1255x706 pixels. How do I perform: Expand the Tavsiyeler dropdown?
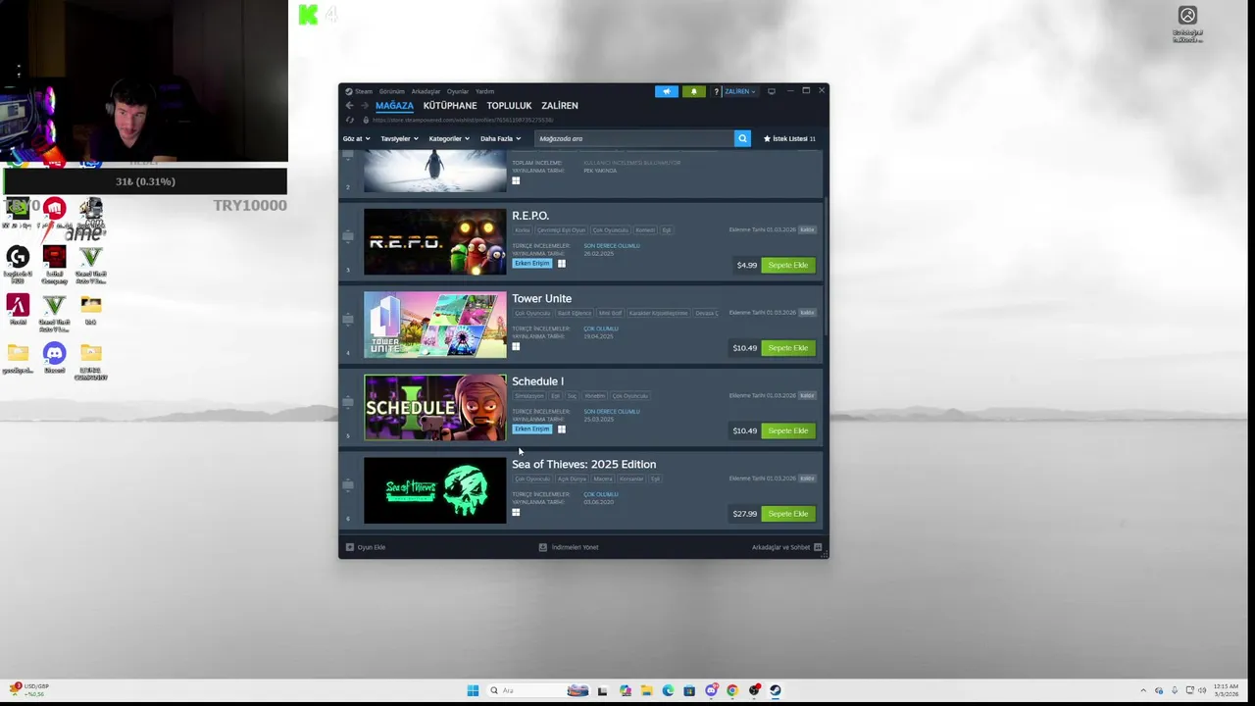point(399,138)
